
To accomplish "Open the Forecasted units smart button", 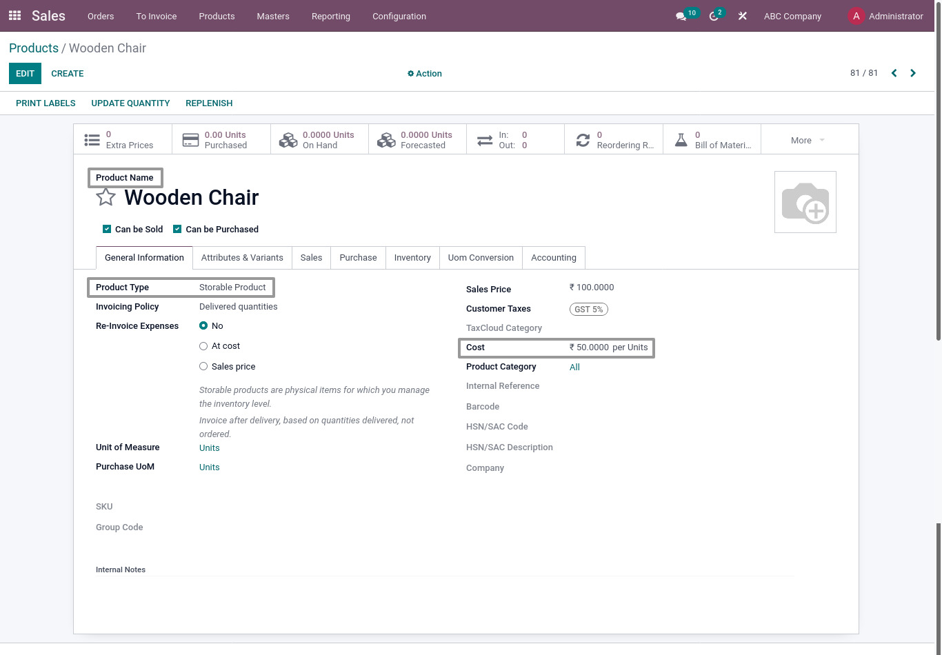I will coord(418,139).
